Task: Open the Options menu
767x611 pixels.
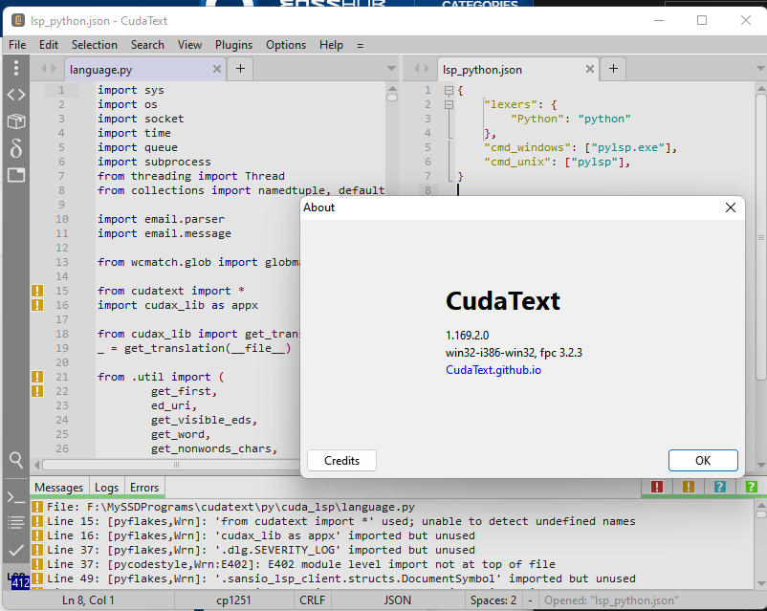Action: coord(286,45)
